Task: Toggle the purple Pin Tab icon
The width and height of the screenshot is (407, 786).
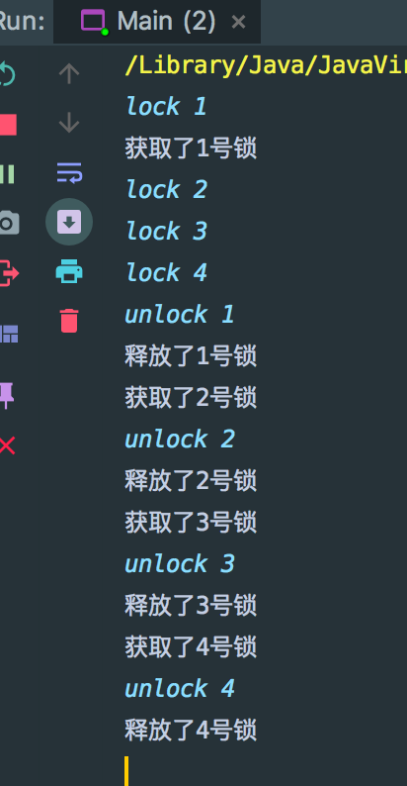Action: coord(7,396)
